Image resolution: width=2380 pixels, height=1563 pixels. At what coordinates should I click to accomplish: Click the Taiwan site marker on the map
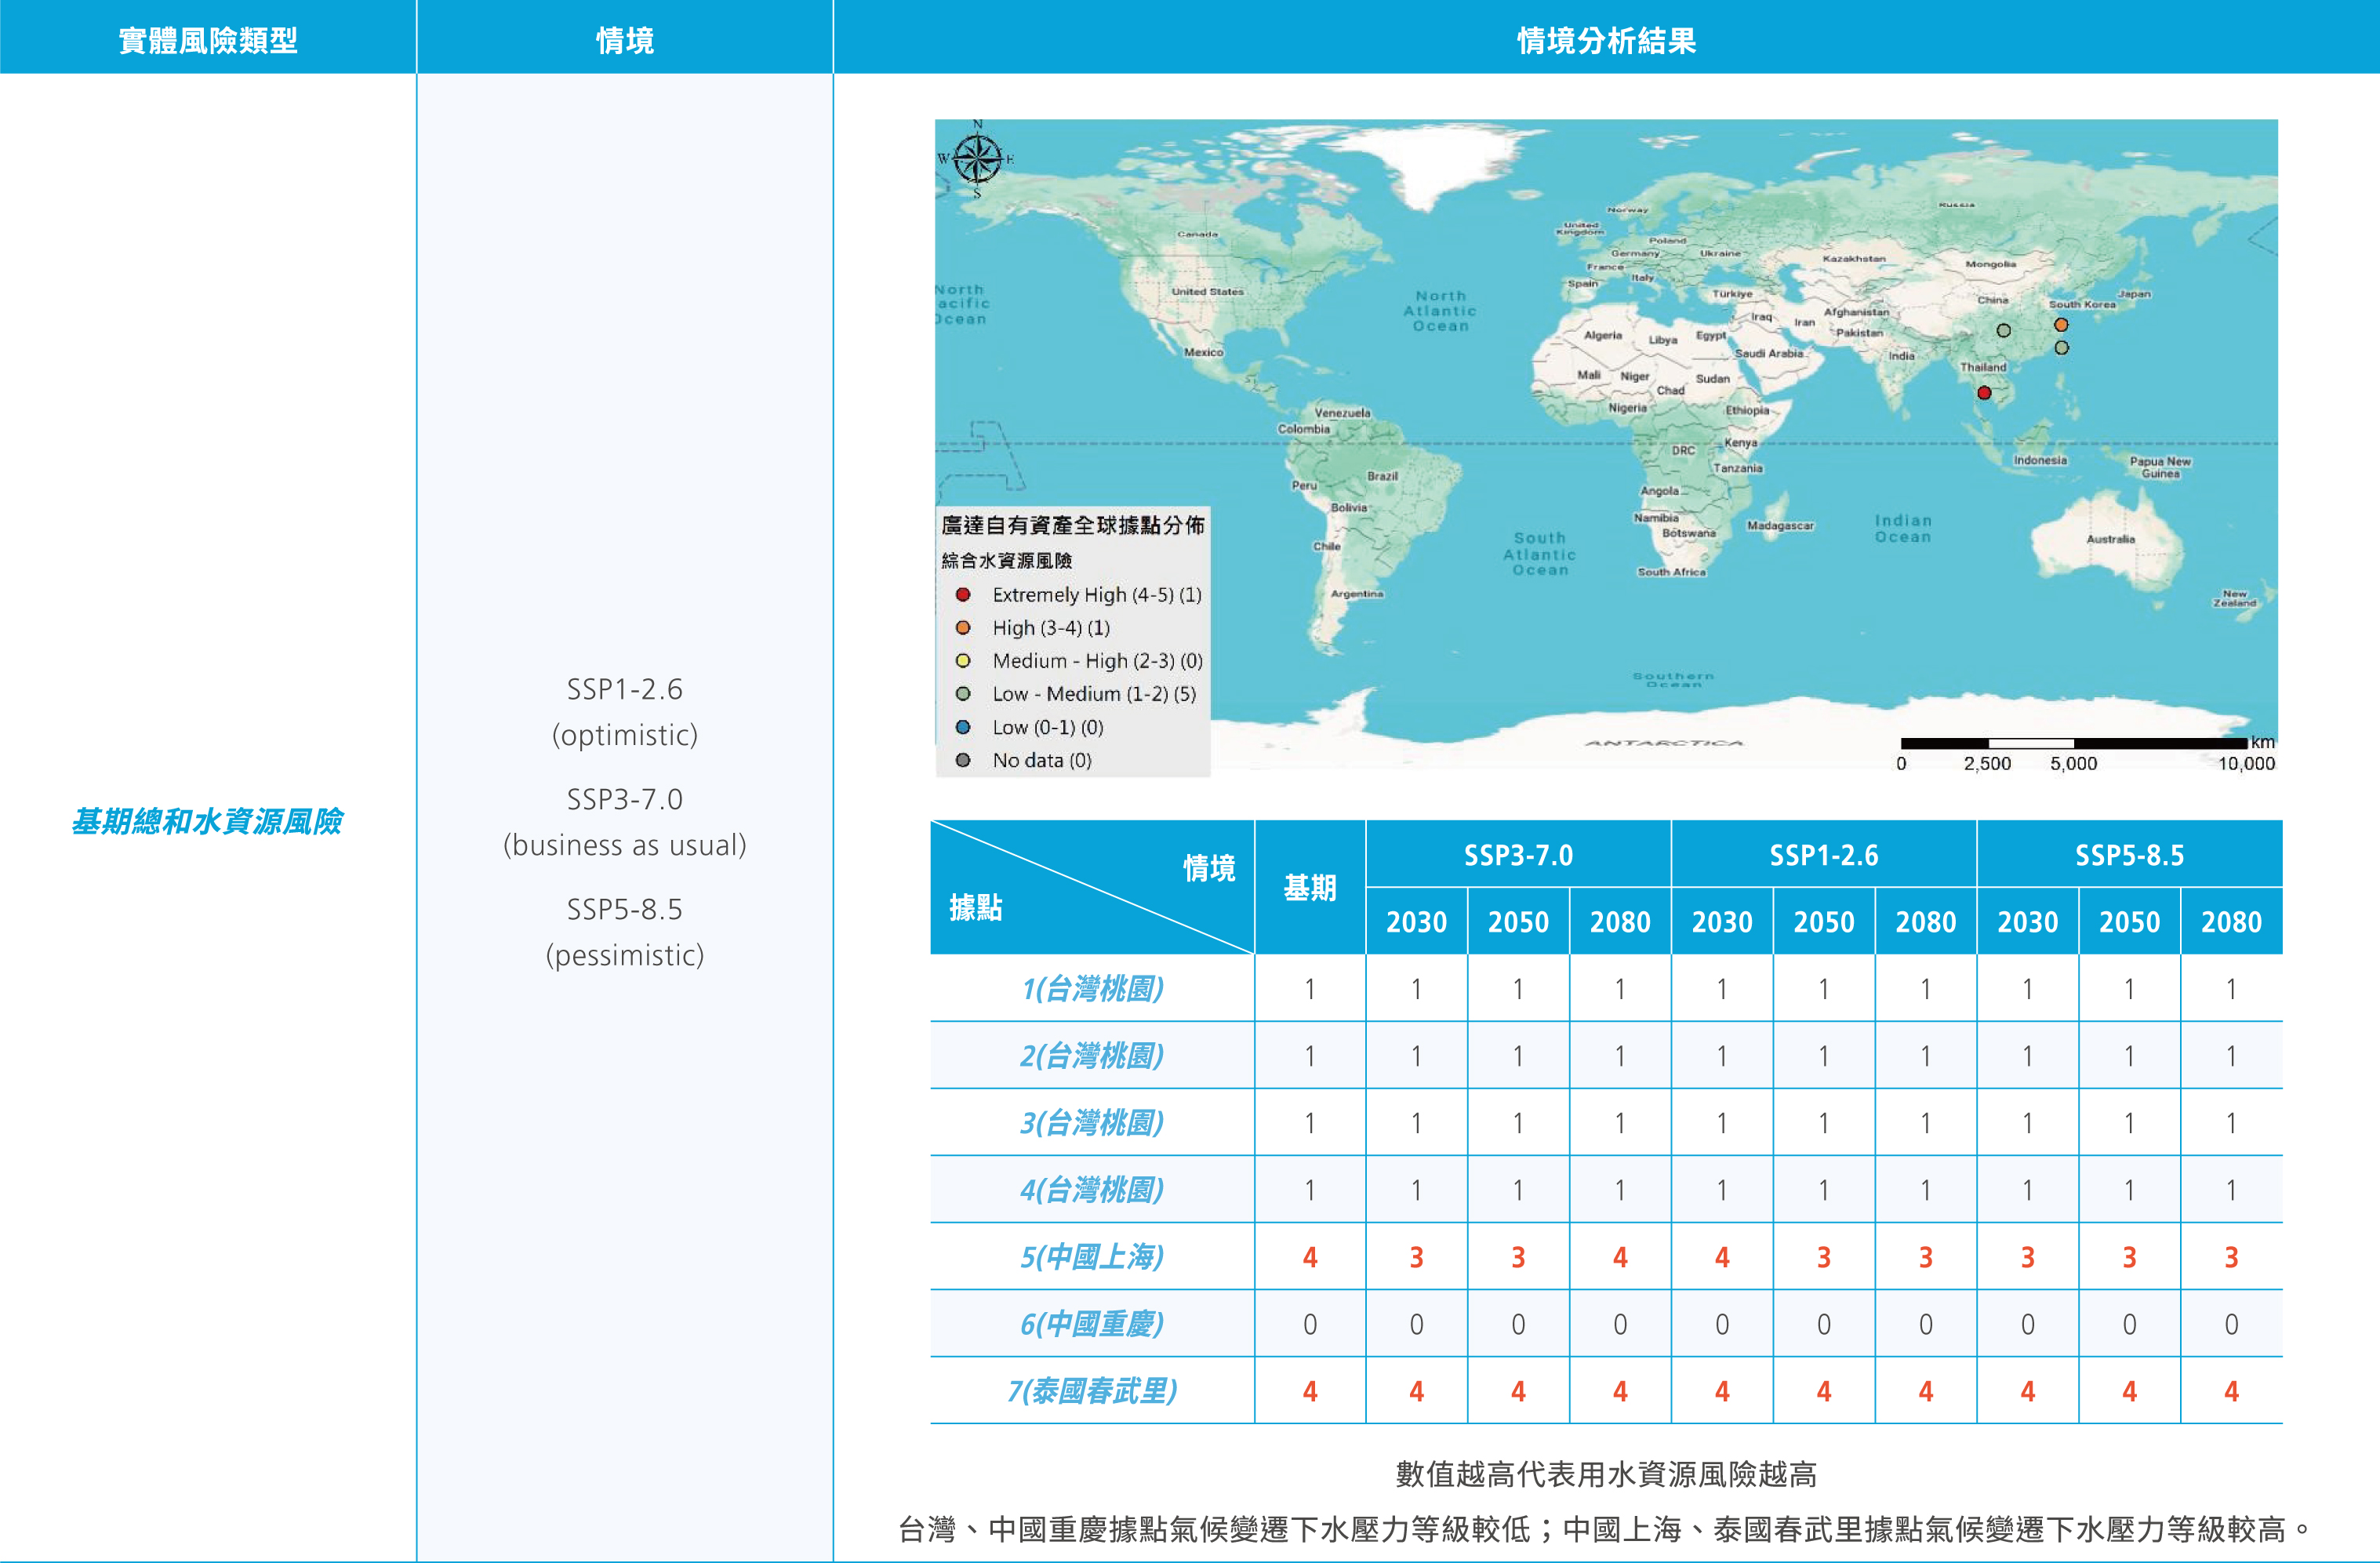2061,348
